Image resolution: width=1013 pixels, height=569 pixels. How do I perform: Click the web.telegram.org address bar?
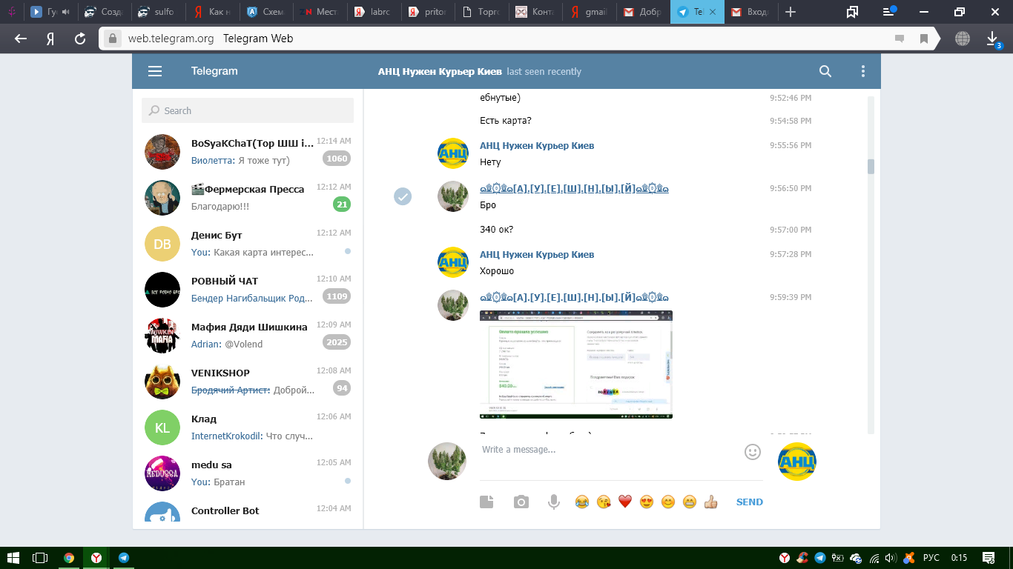[x=171, y=39]
